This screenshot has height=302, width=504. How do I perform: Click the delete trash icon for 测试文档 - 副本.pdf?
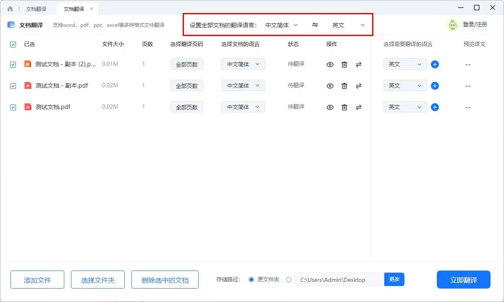tap(344, 85)
